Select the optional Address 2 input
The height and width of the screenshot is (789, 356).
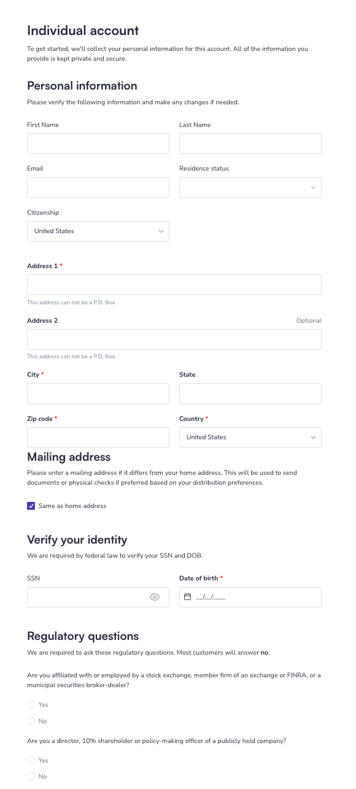click(174, 339)
